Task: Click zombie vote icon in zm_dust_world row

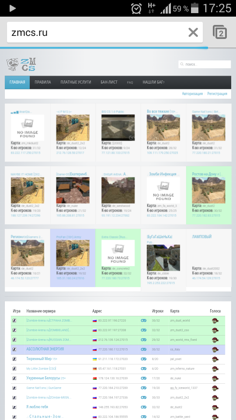Action: coord(215,321)
